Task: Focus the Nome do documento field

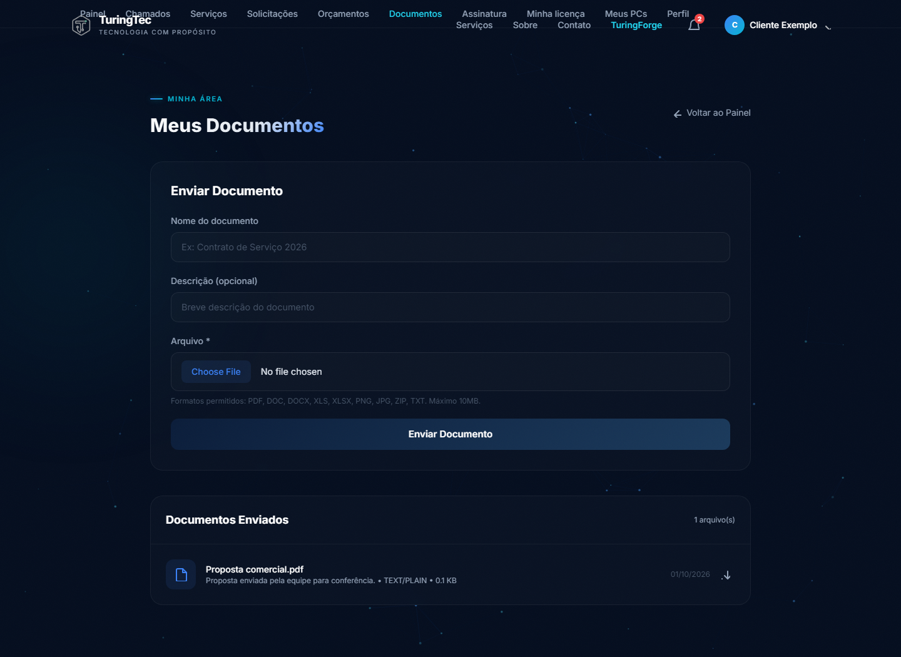Action: click(450, 247)
